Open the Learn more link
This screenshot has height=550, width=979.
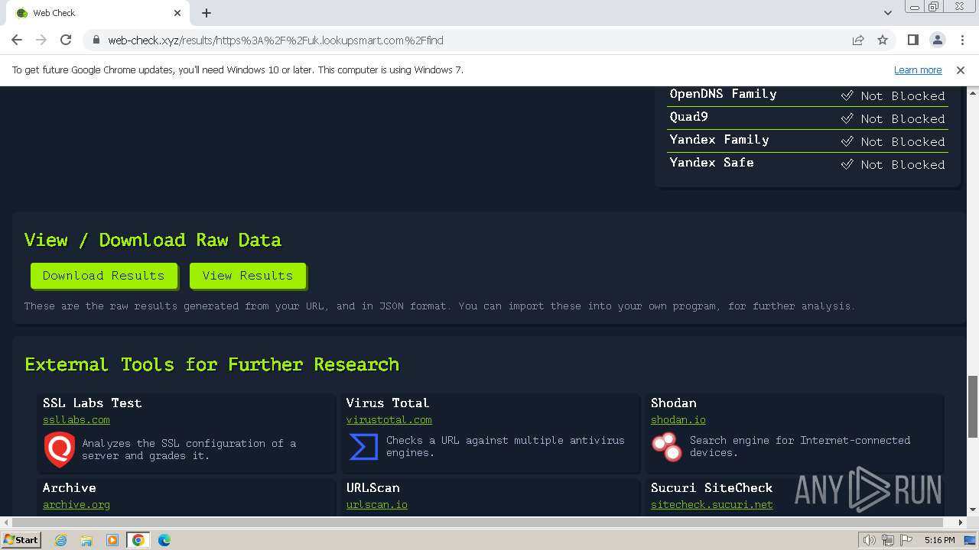coord(918,70)
